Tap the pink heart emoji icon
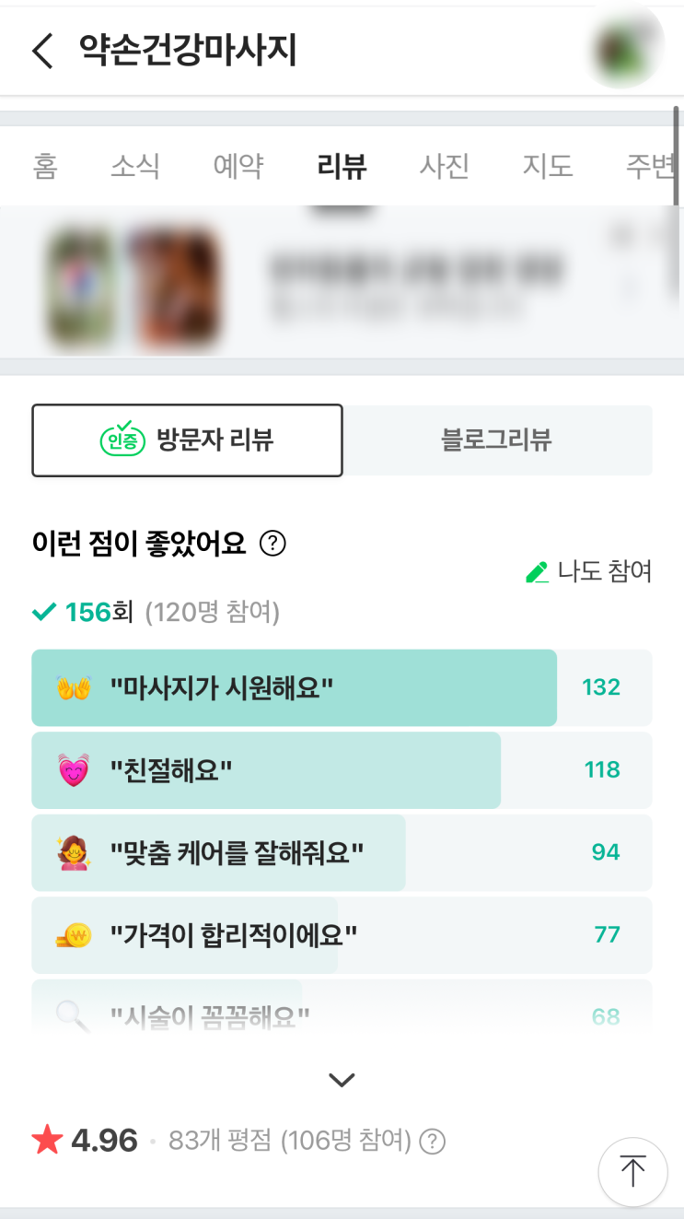 tap(74, 770)
